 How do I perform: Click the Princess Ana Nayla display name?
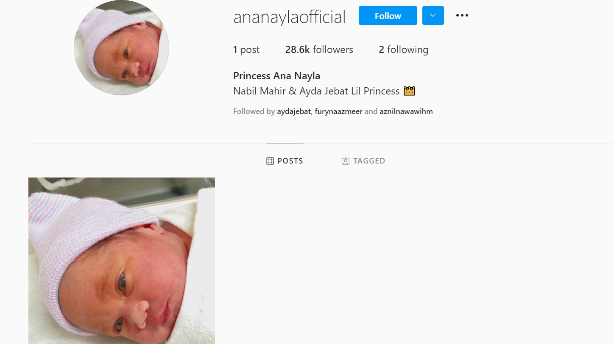point(277,76)
